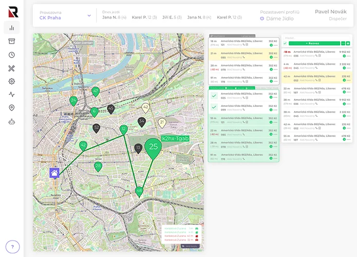This screenshot has height=257, width=357.
Task: Toggle the Dáme Jídlo profile power switch
Action: click(262, 19)
